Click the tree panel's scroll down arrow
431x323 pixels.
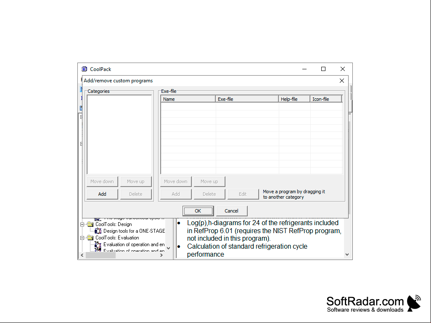coord(169,248)
